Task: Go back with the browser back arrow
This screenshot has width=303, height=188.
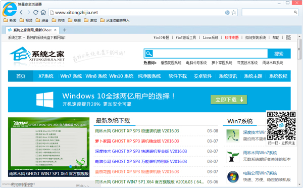Action: click(21, 13)
